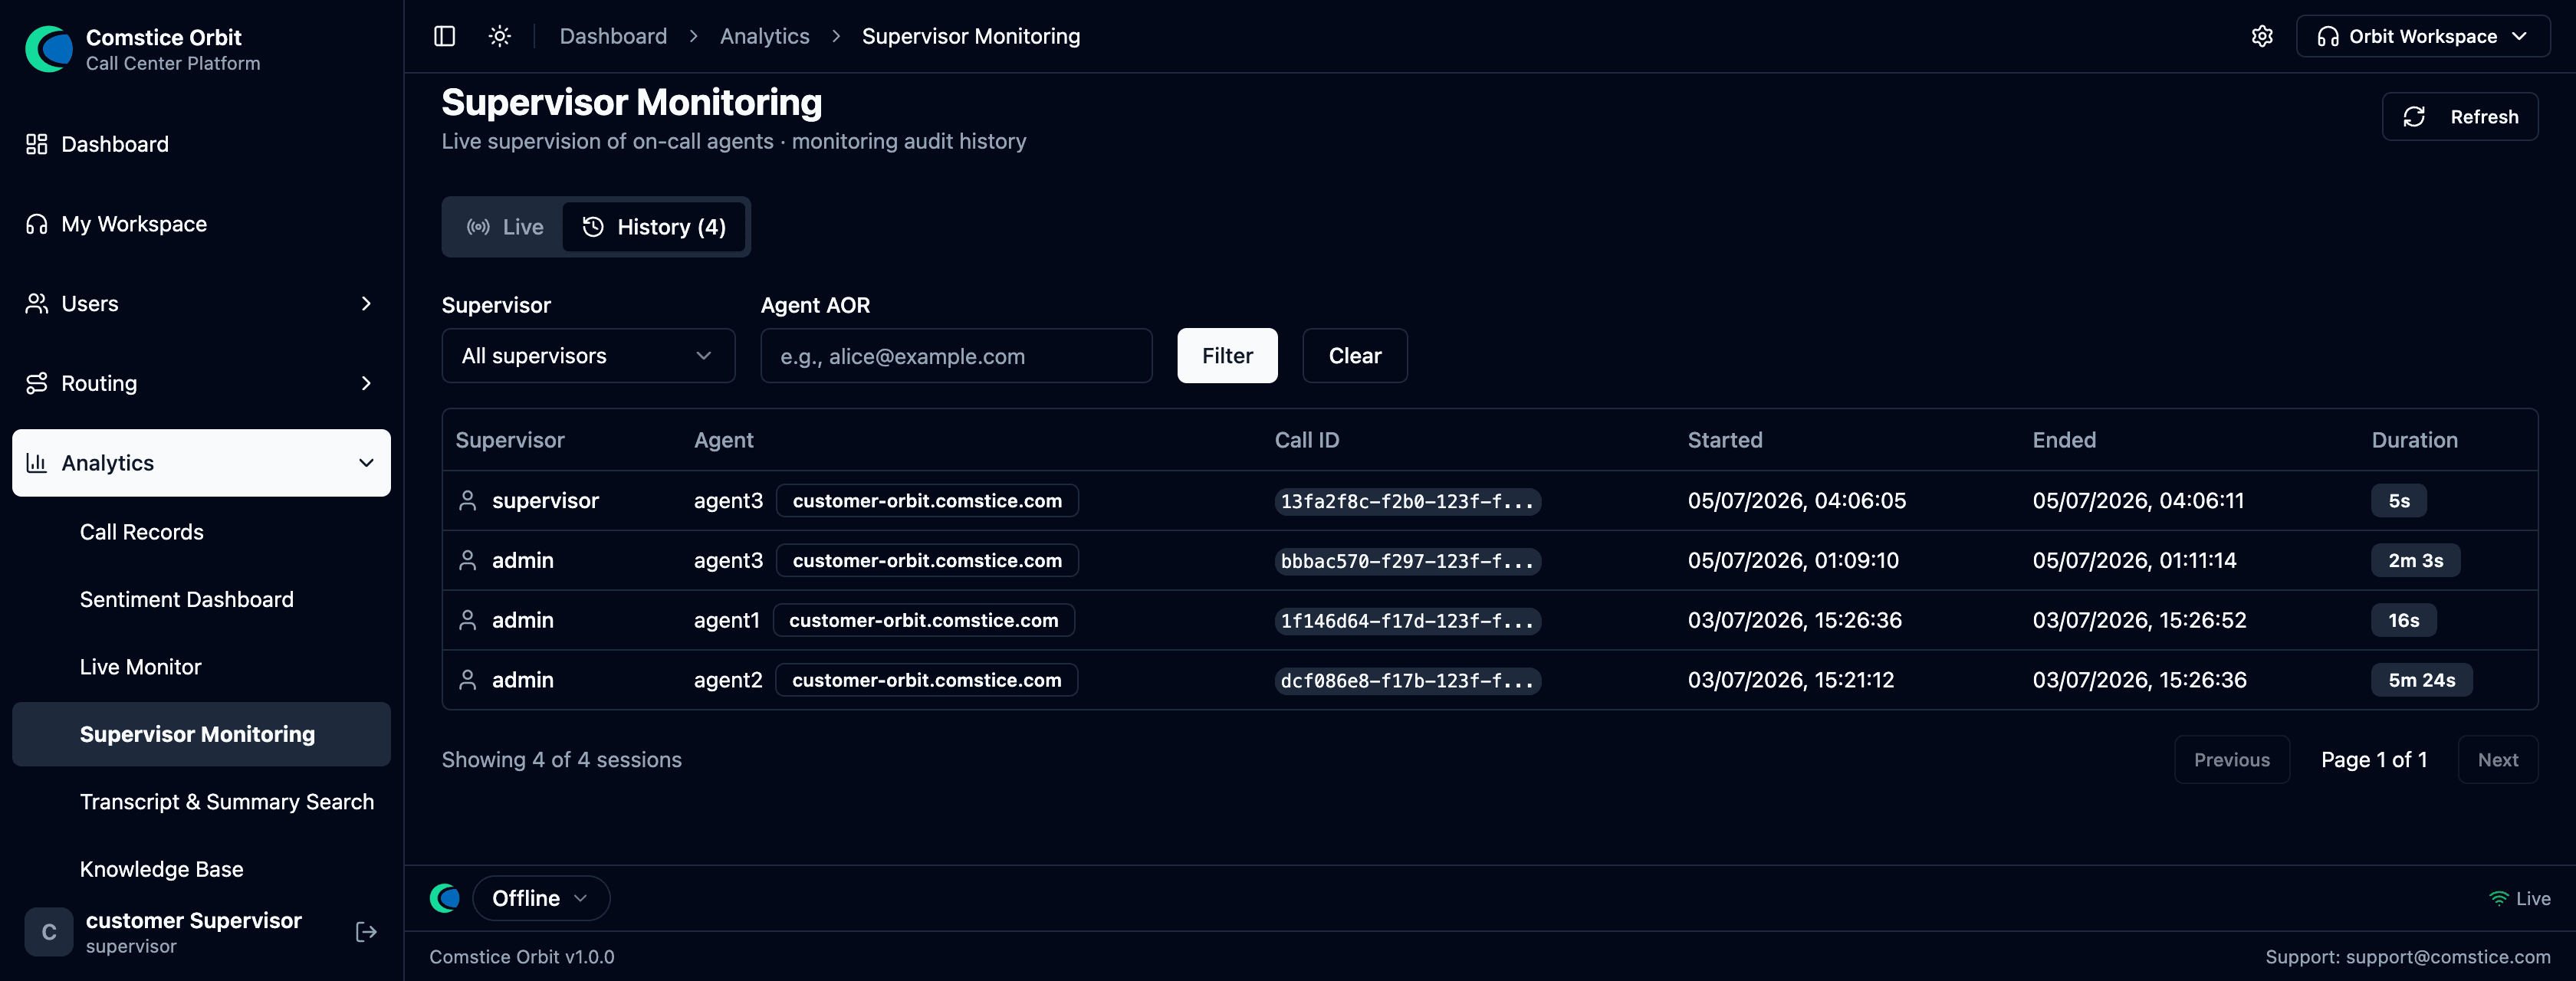Open Transcript & Summary Search
2576x981 pixels.
tap(227, 802)
